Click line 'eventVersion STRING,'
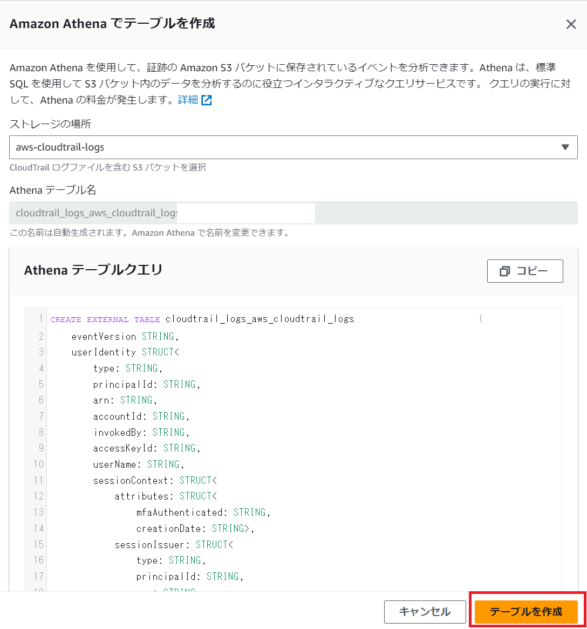Screen dimensions: 587x629 click(125, 337)
